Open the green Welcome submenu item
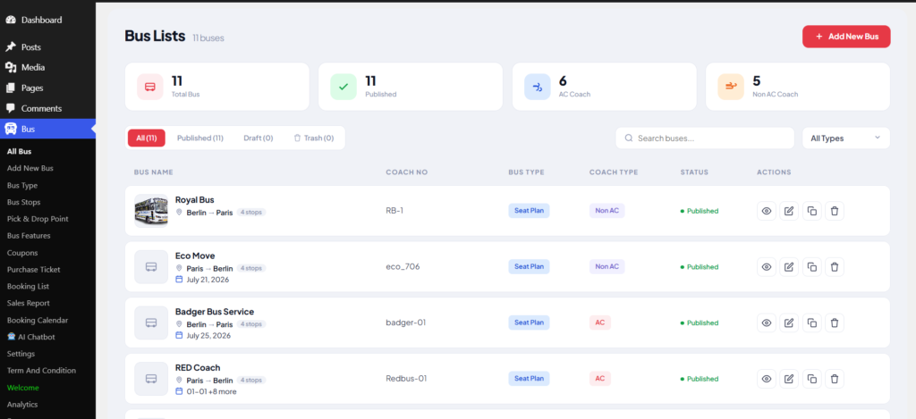This screenshot has width=916, height=419. pos(22,388)
